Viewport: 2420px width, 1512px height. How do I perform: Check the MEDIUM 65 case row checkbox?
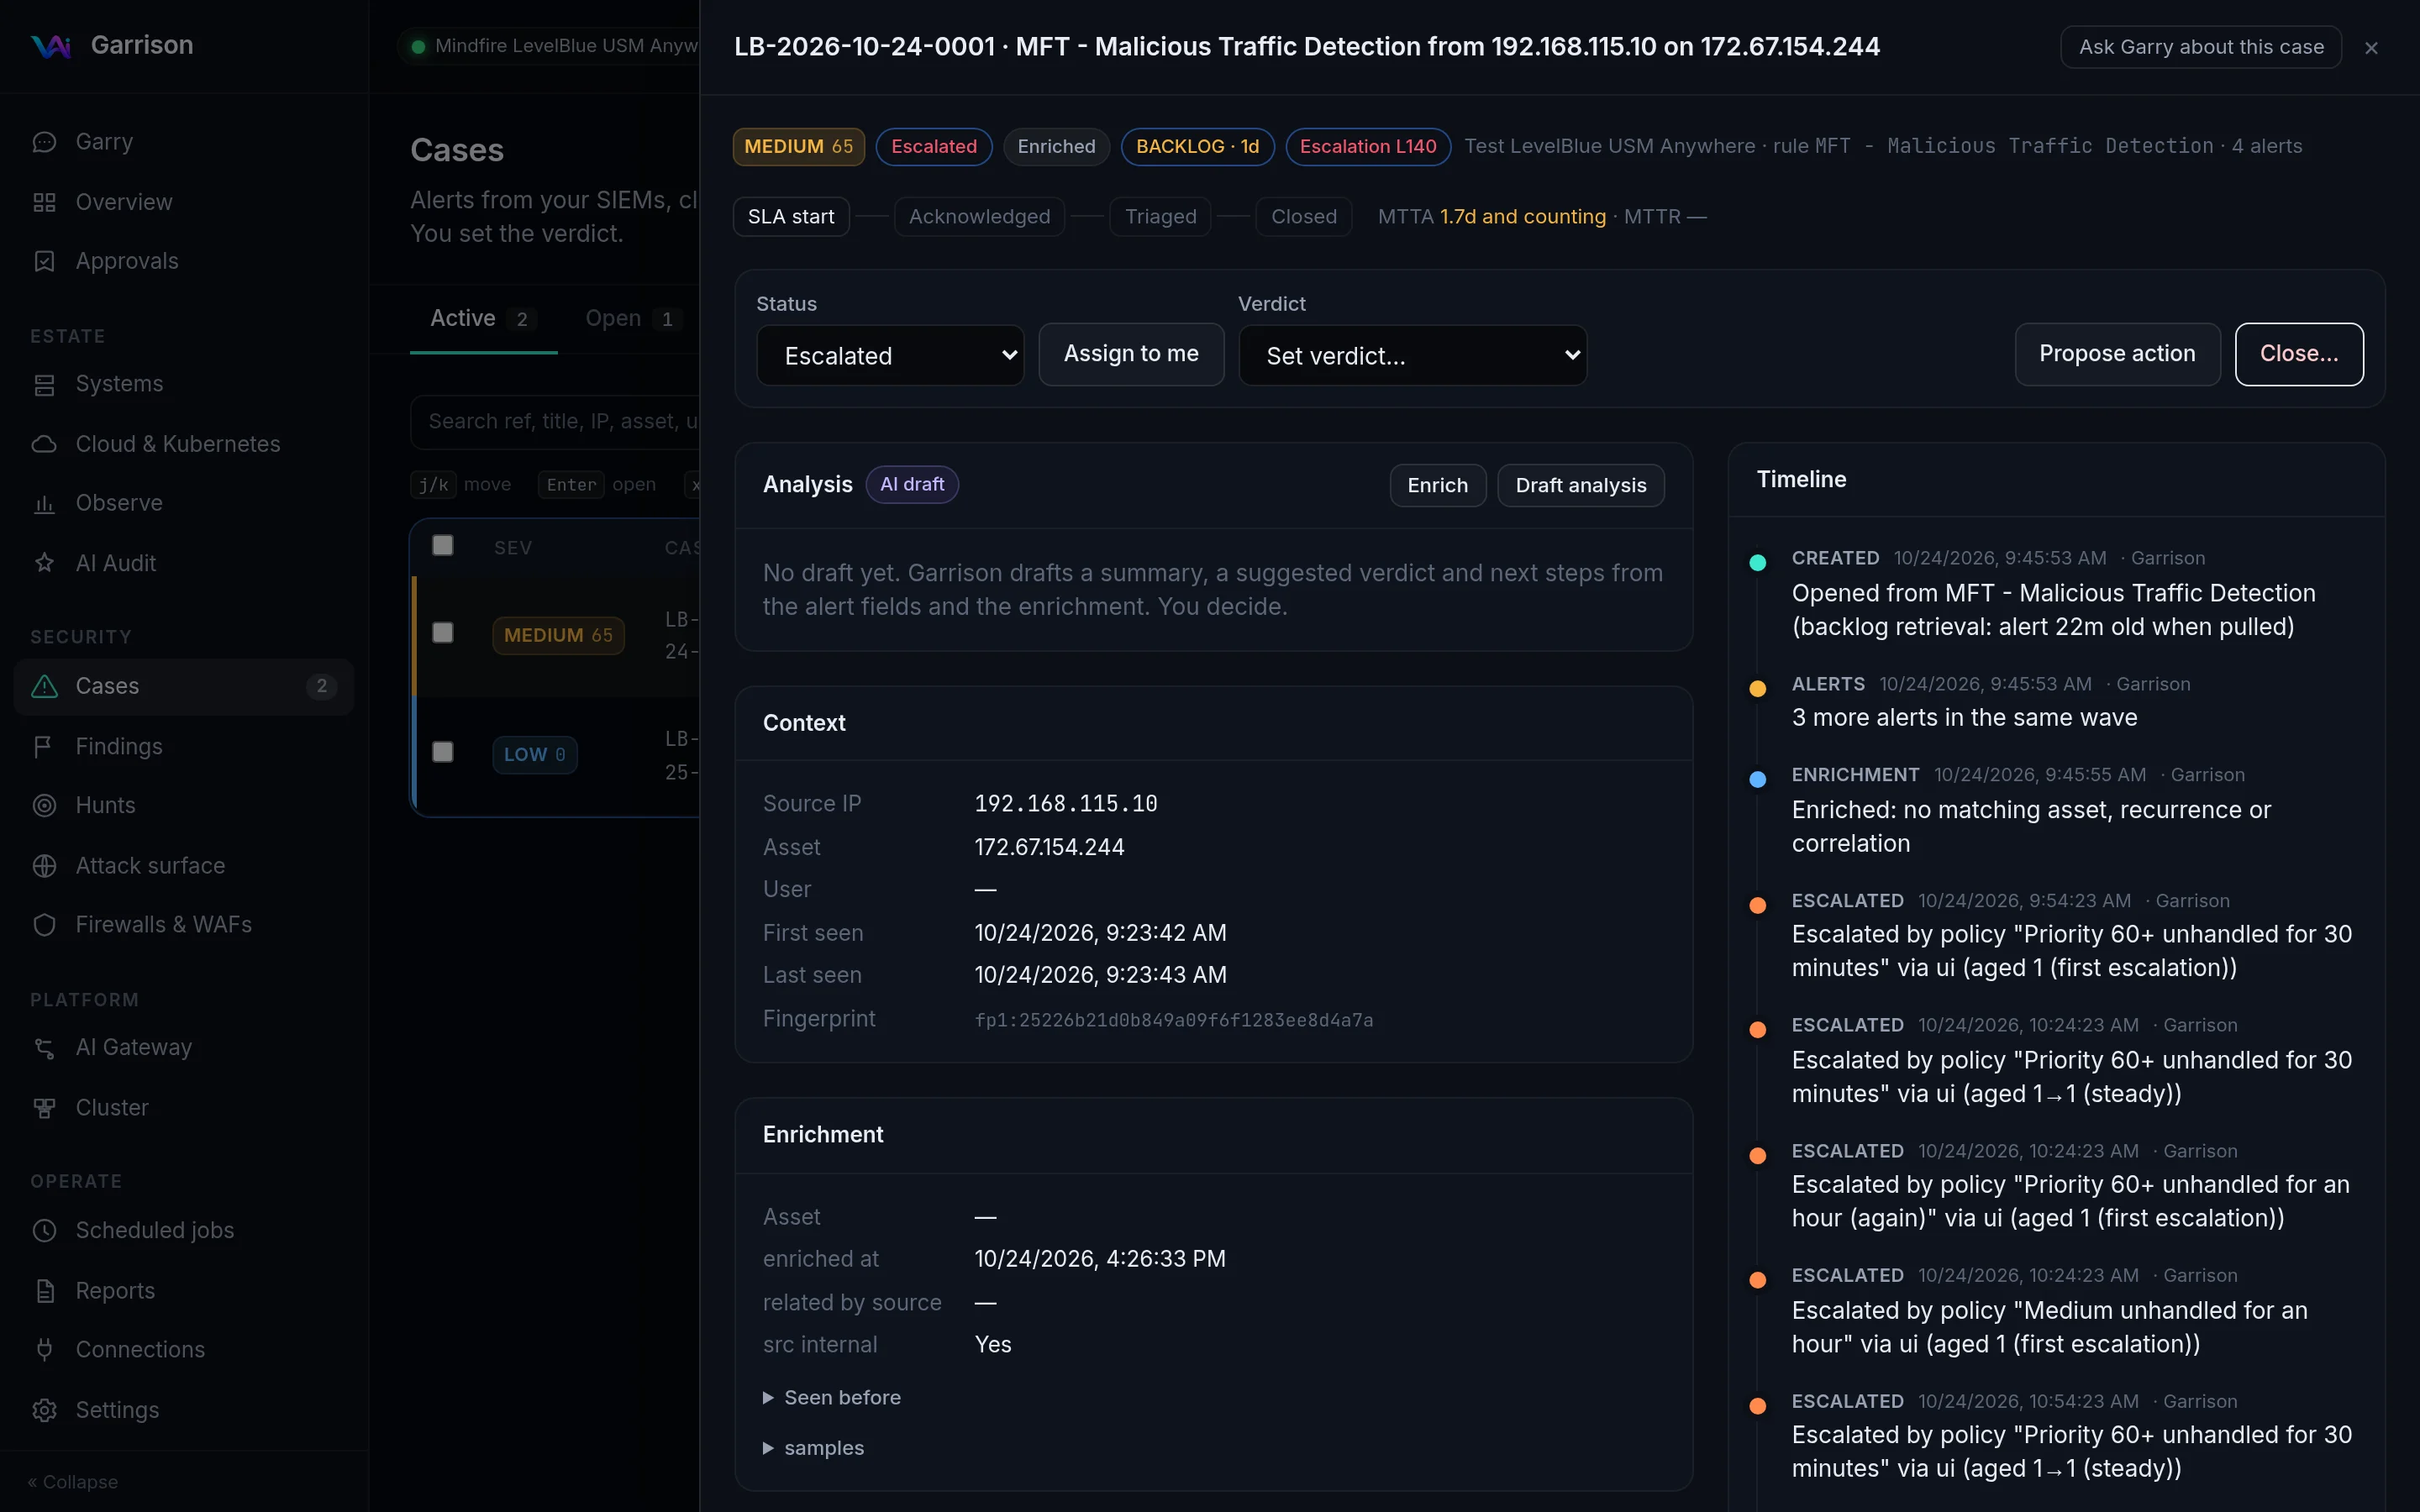point(442,633)
